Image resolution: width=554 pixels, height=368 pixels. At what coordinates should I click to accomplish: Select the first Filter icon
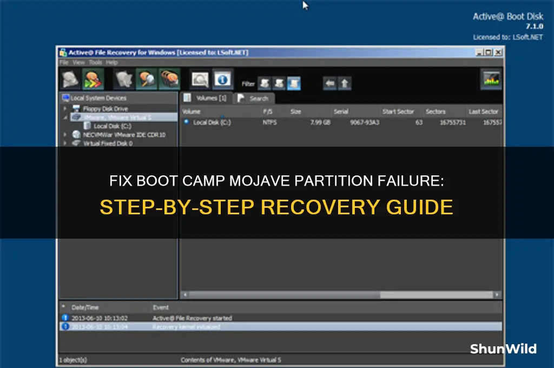[265, 83]
